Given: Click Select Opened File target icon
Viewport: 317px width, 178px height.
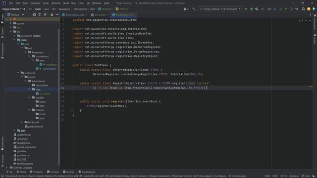Looking at the screenshot, I should click(x=34, y=15).
